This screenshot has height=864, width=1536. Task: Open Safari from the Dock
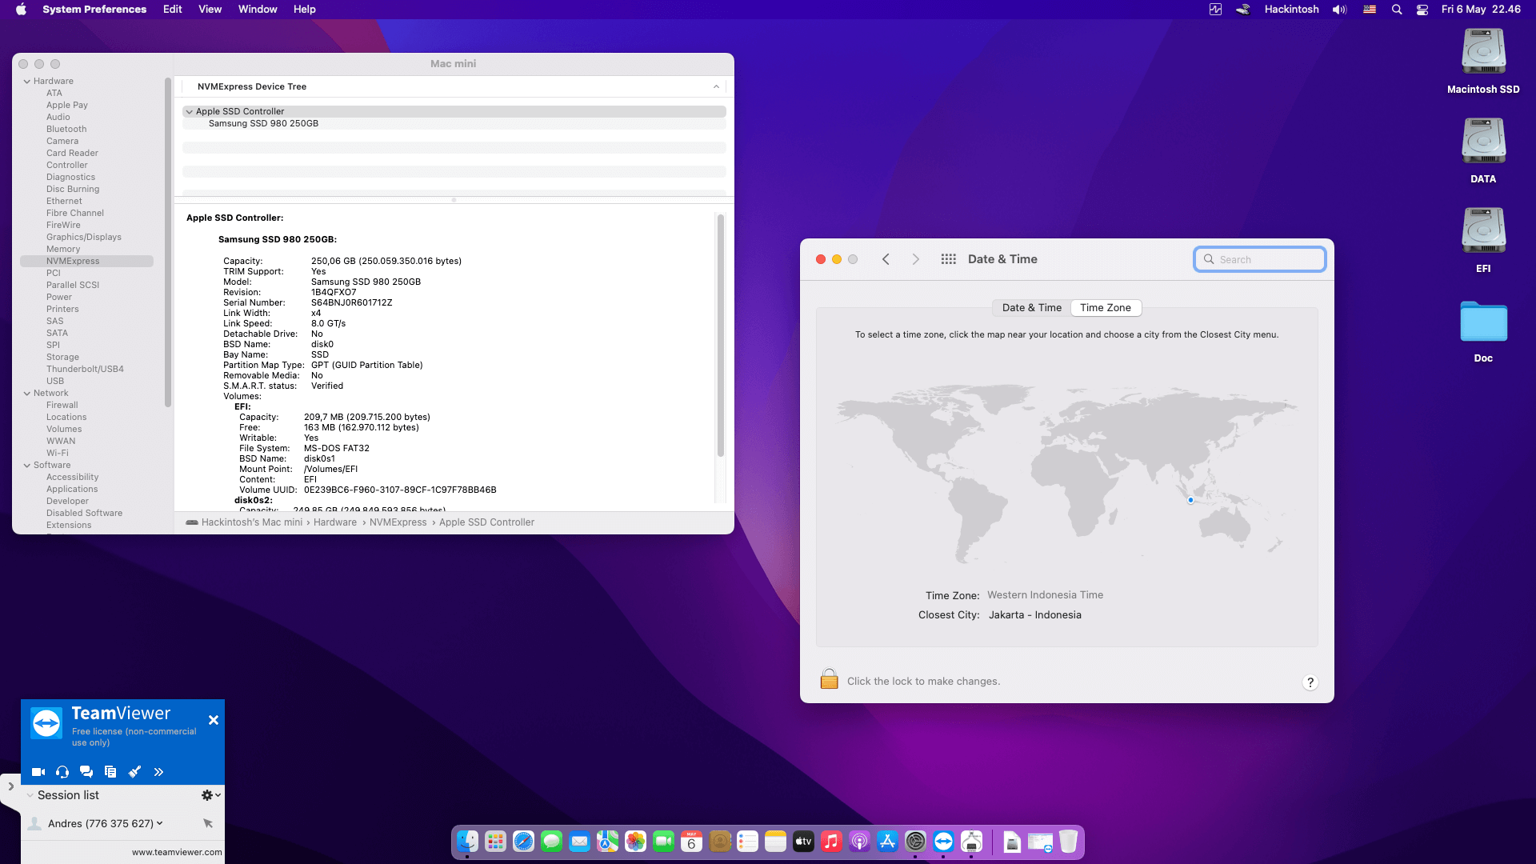[524, 842]
